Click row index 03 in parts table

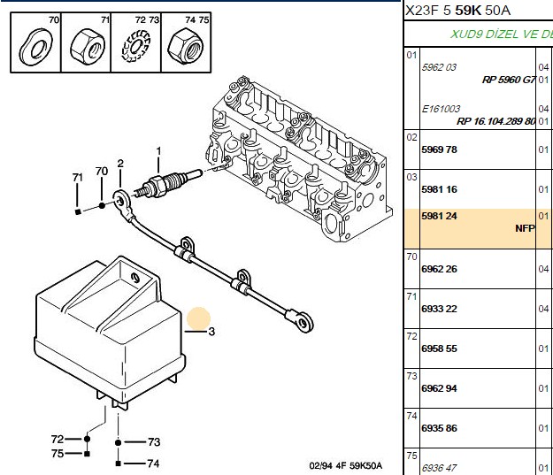click(411, 177)
